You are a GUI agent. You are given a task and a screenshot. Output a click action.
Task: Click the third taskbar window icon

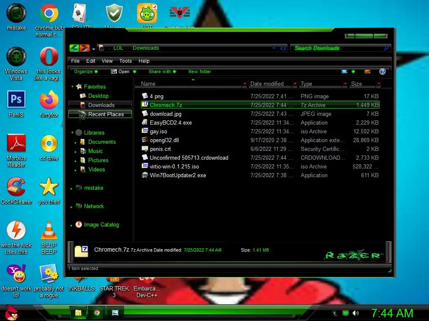point(115,313)
